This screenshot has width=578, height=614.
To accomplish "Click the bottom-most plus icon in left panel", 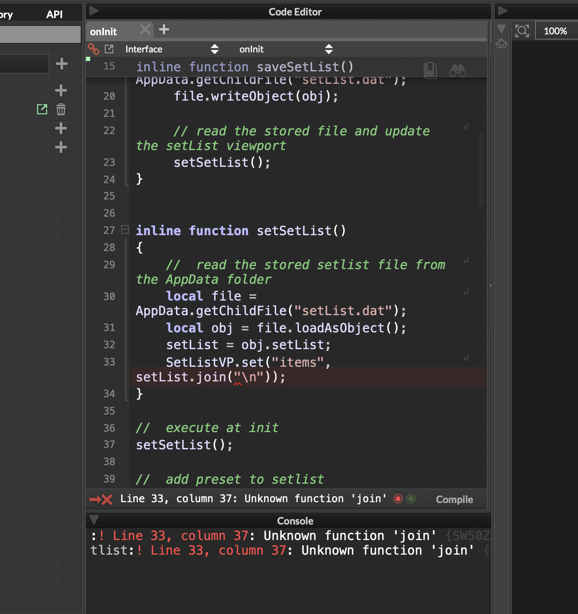I will click(61, 147).
